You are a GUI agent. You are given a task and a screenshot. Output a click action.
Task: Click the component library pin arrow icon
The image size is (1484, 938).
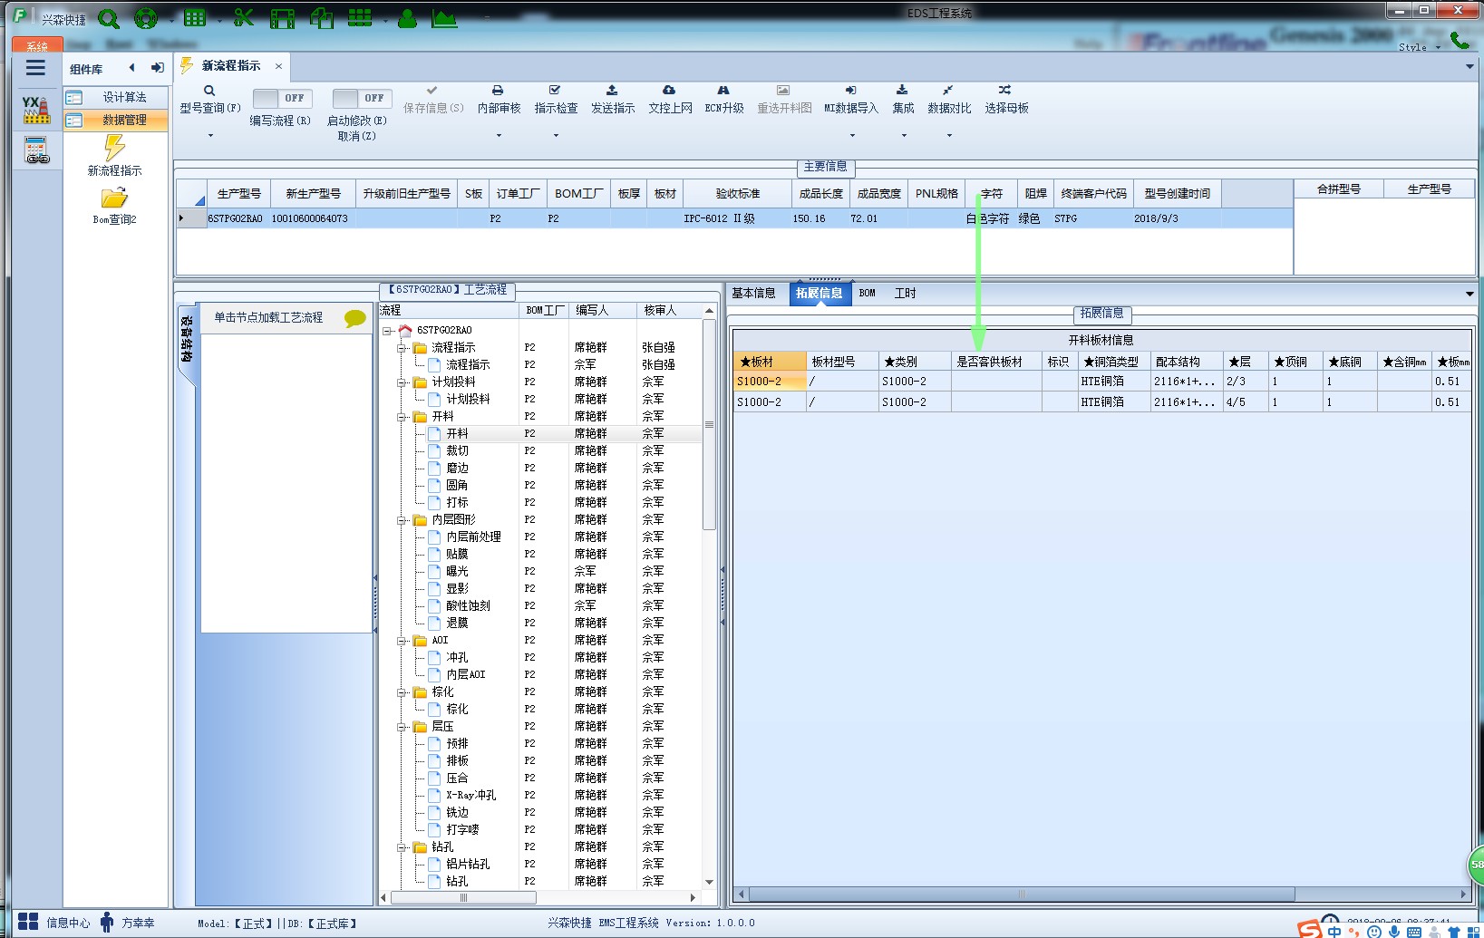158,68
